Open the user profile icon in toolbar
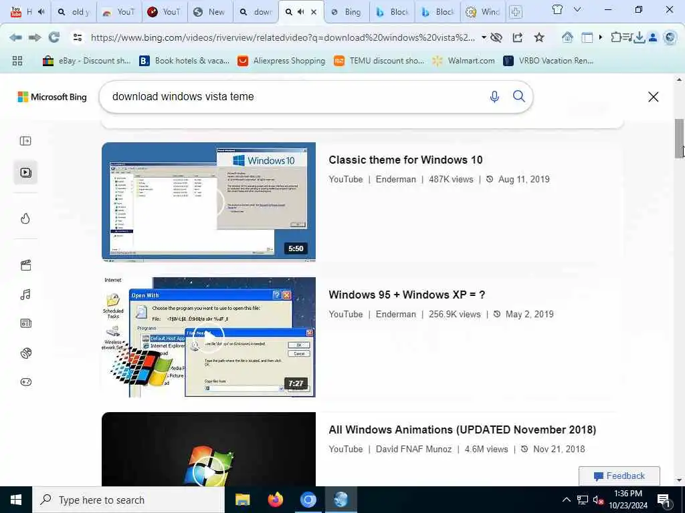The height and width of the screenshot is (513, 685). [653, 38]
